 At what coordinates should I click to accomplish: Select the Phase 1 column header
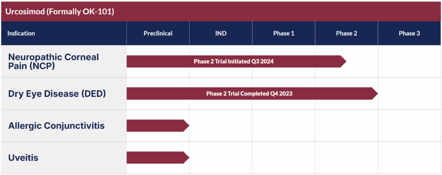coord(284,33)
